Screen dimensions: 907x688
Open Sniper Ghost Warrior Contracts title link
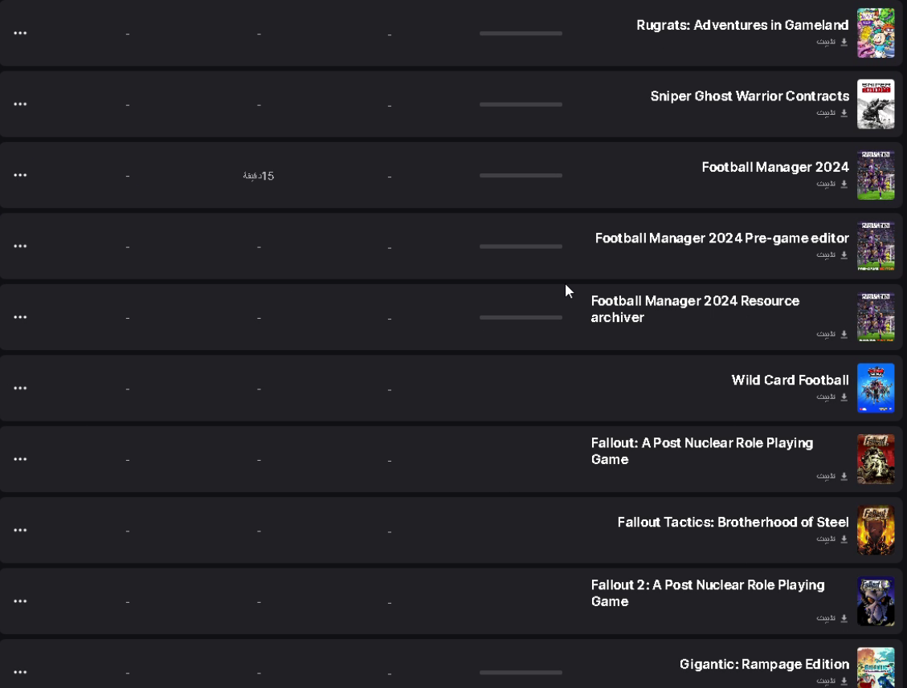point(749,96)
